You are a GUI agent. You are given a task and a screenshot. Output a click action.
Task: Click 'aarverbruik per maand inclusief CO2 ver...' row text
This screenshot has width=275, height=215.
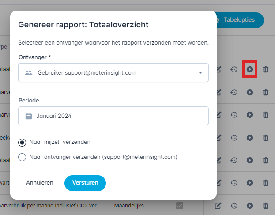50,206
